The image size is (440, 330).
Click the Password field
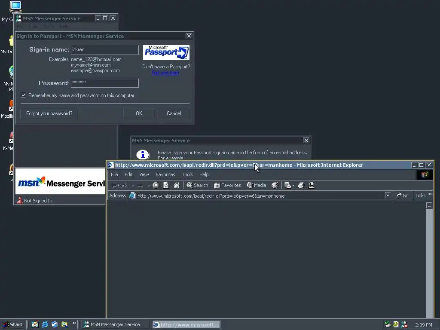tap(105, 83)
